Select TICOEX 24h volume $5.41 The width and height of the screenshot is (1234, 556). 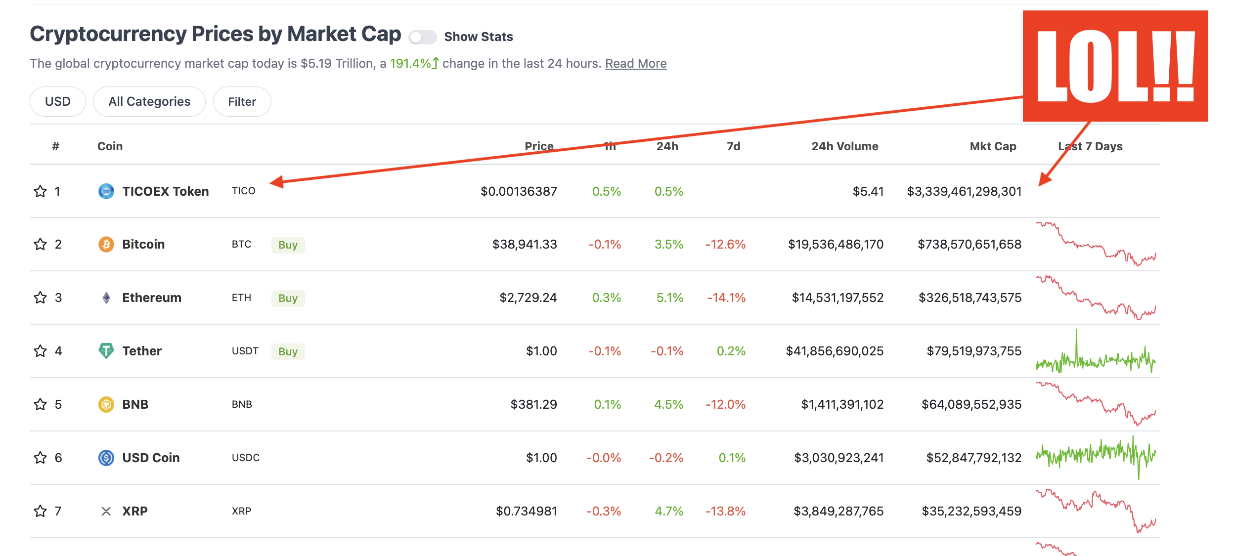click(868, 191)
